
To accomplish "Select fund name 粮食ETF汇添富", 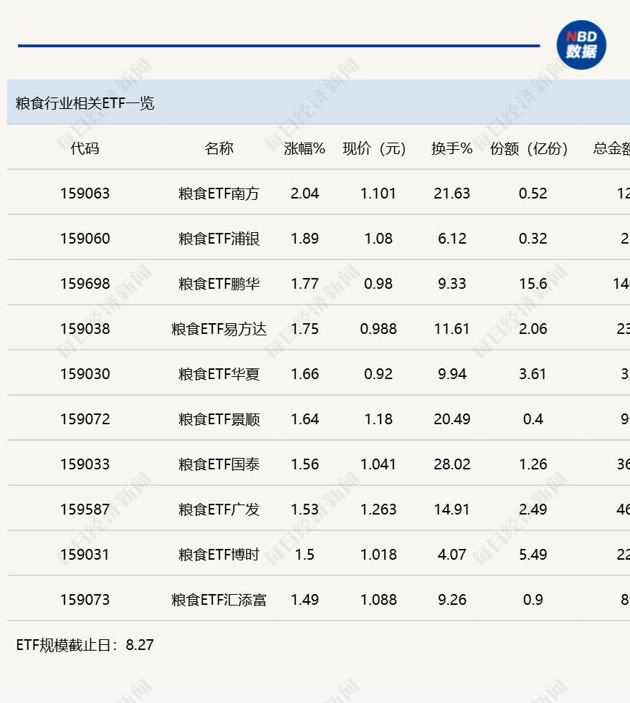I will [x=219, y=600].
